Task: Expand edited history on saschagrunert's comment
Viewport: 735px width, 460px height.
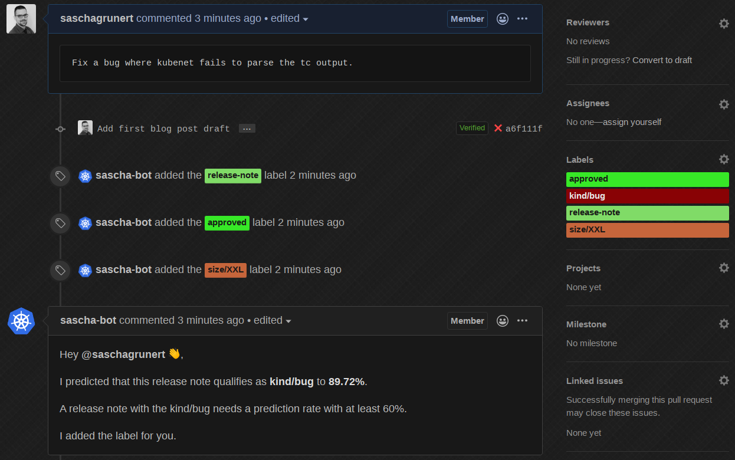Action: tap(289, 19)
